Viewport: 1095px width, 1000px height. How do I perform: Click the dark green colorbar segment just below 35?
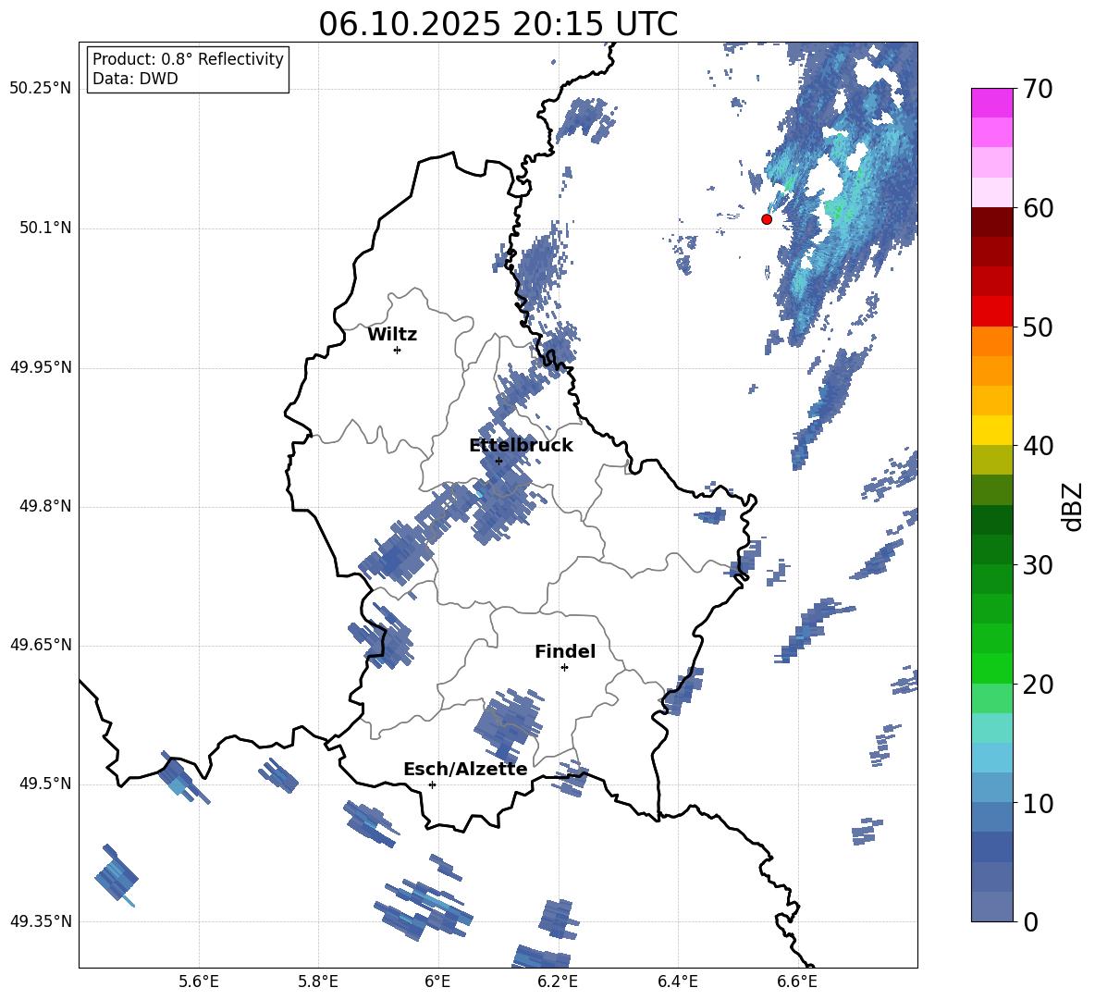point(992,520)
